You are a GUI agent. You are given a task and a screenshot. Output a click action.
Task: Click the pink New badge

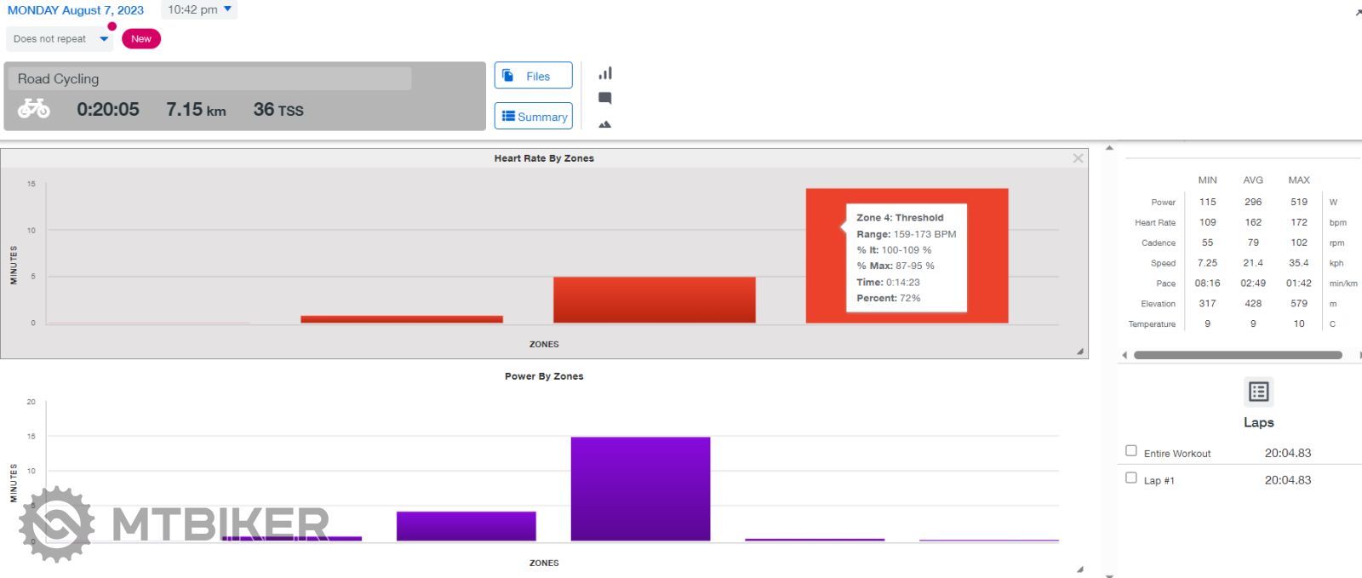[141, 39]
